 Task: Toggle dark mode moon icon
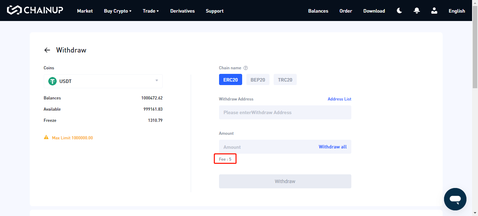click(399, 11)
